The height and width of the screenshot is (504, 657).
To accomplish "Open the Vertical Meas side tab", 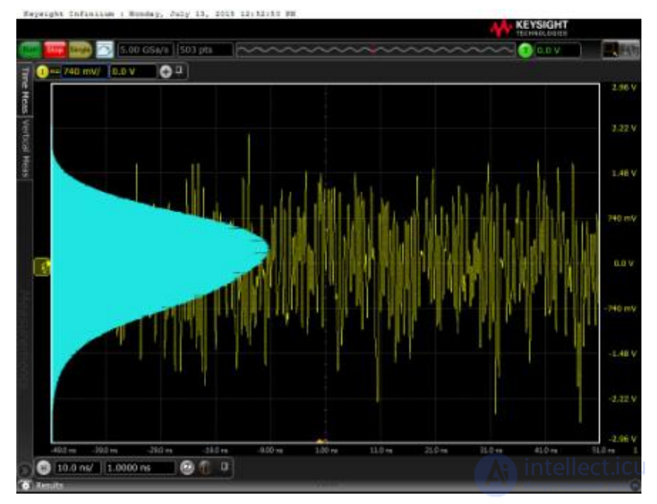I will pyautogui.click(x=25, y=148).
